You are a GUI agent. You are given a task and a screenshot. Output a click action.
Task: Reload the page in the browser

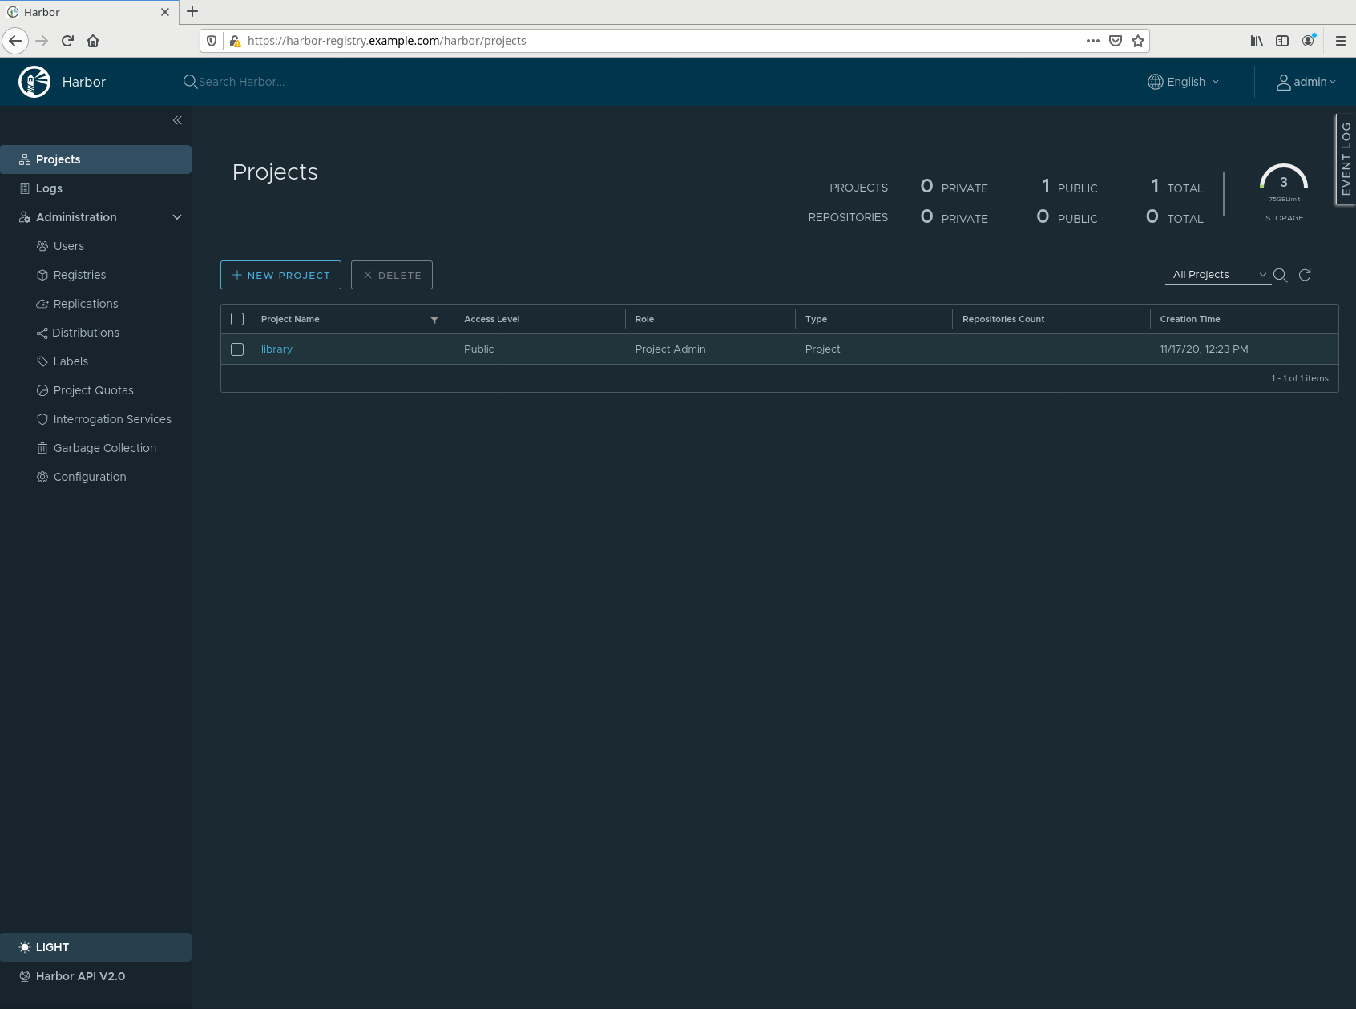click(67, 41)
